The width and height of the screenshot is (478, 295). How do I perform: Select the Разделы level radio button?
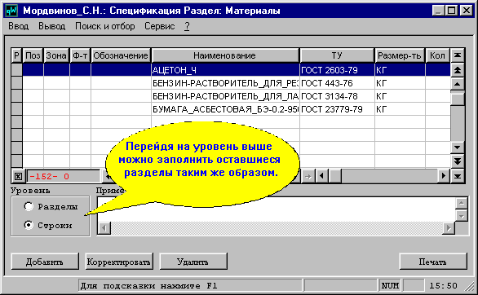29,206
